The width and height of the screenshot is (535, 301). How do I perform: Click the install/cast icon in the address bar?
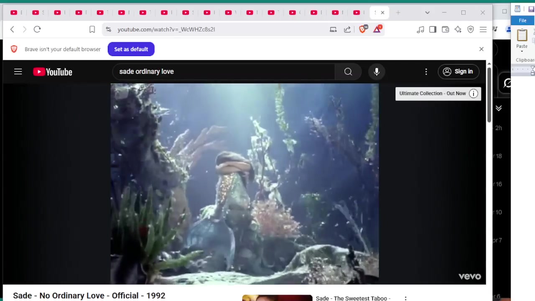pyautogui.click(x=333, y=29)
